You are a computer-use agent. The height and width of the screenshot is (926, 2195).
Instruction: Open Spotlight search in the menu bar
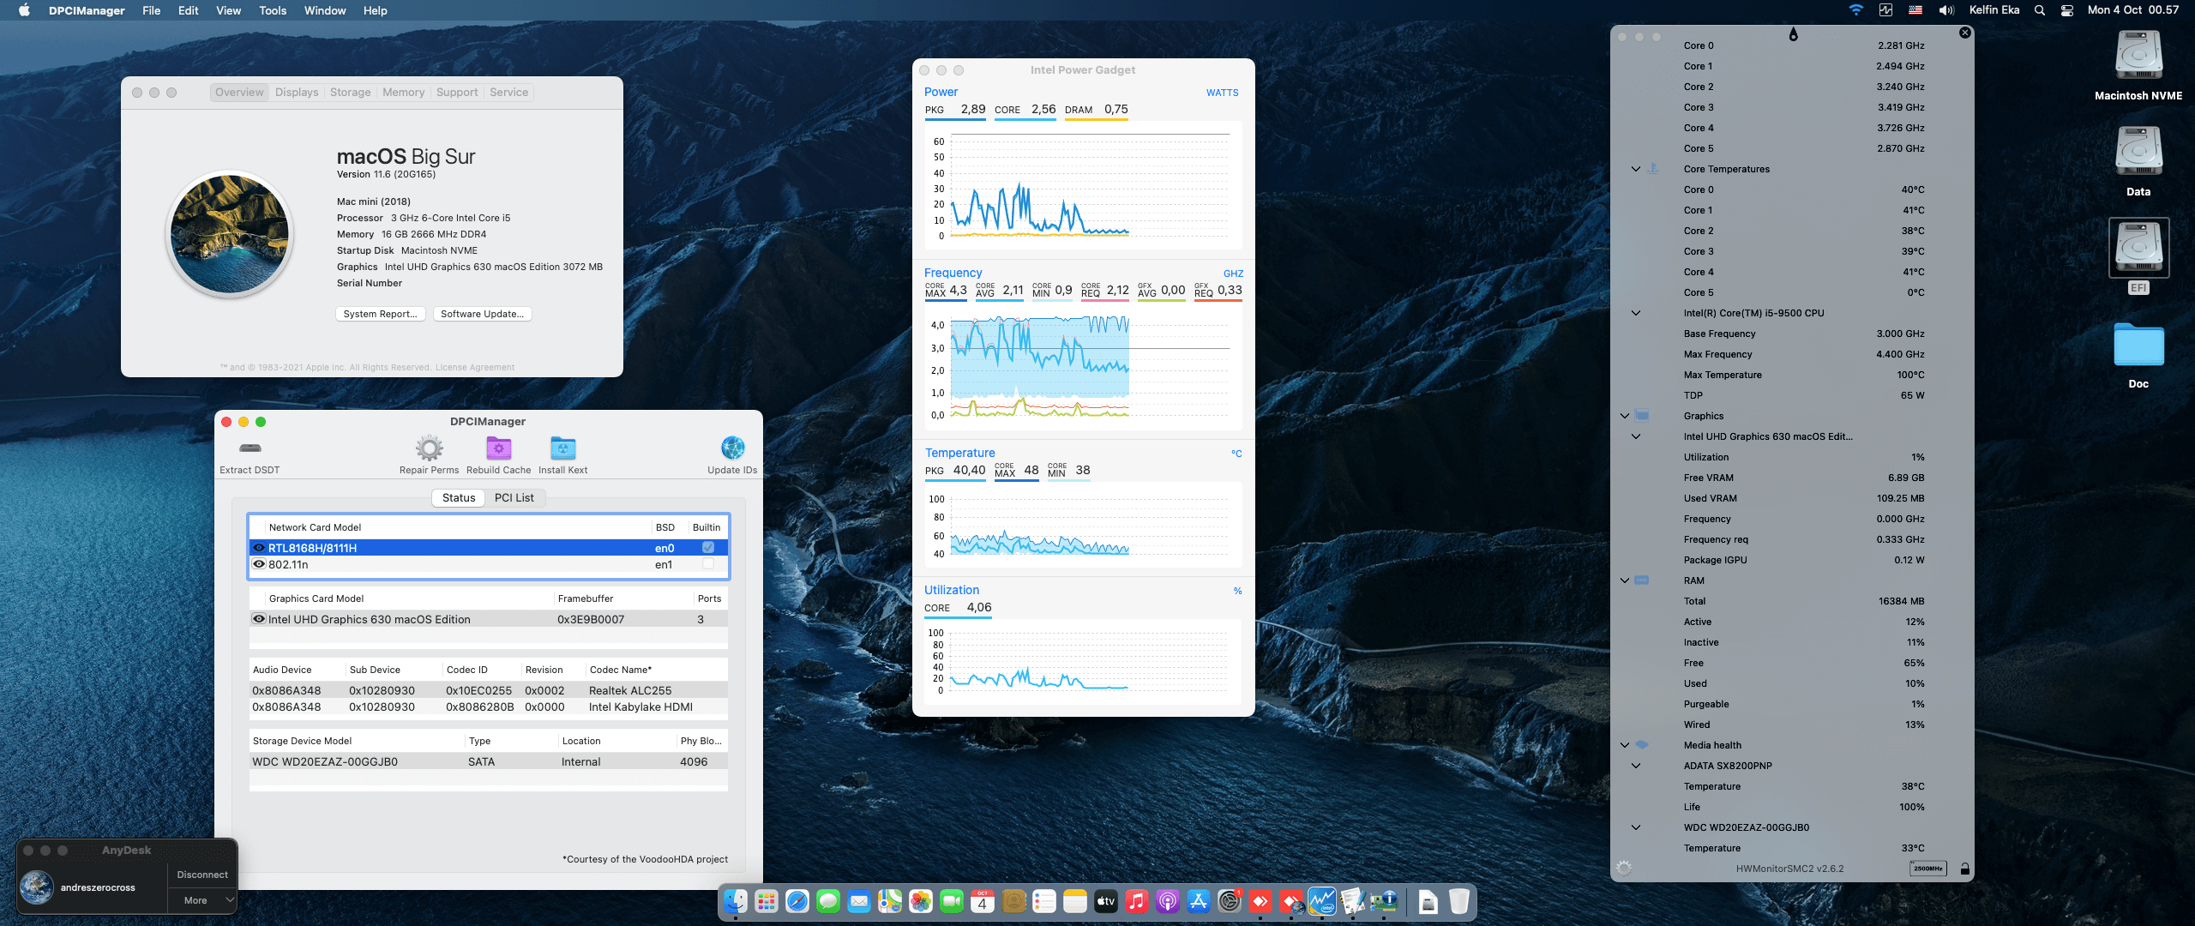pos(2040,10)
